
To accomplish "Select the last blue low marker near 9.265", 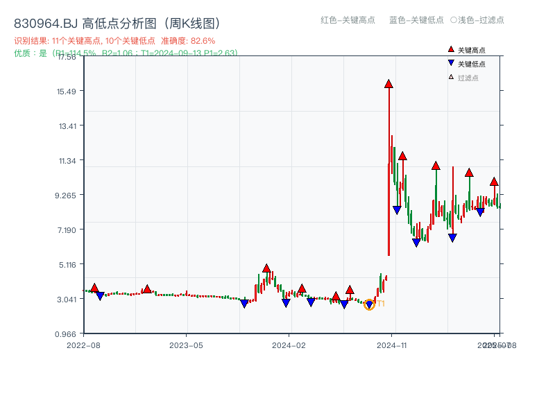I will point(480,212).
